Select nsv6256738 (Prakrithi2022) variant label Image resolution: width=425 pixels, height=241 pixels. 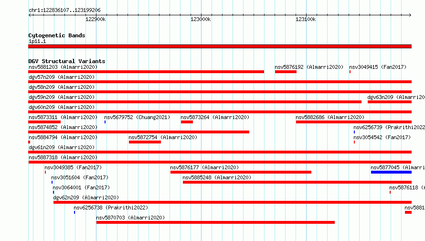coord(111,208)
